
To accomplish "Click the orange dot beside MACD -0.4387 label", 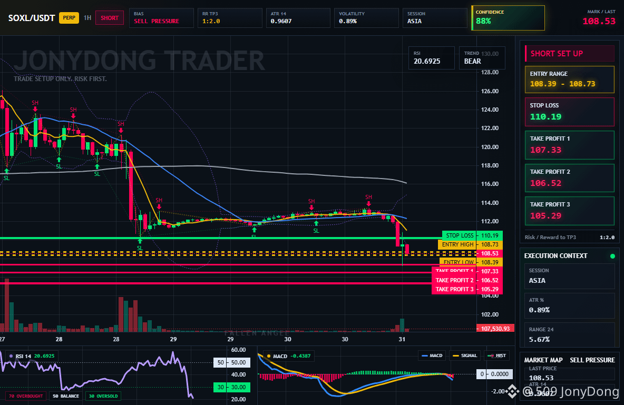I will [x=269, y=356].
